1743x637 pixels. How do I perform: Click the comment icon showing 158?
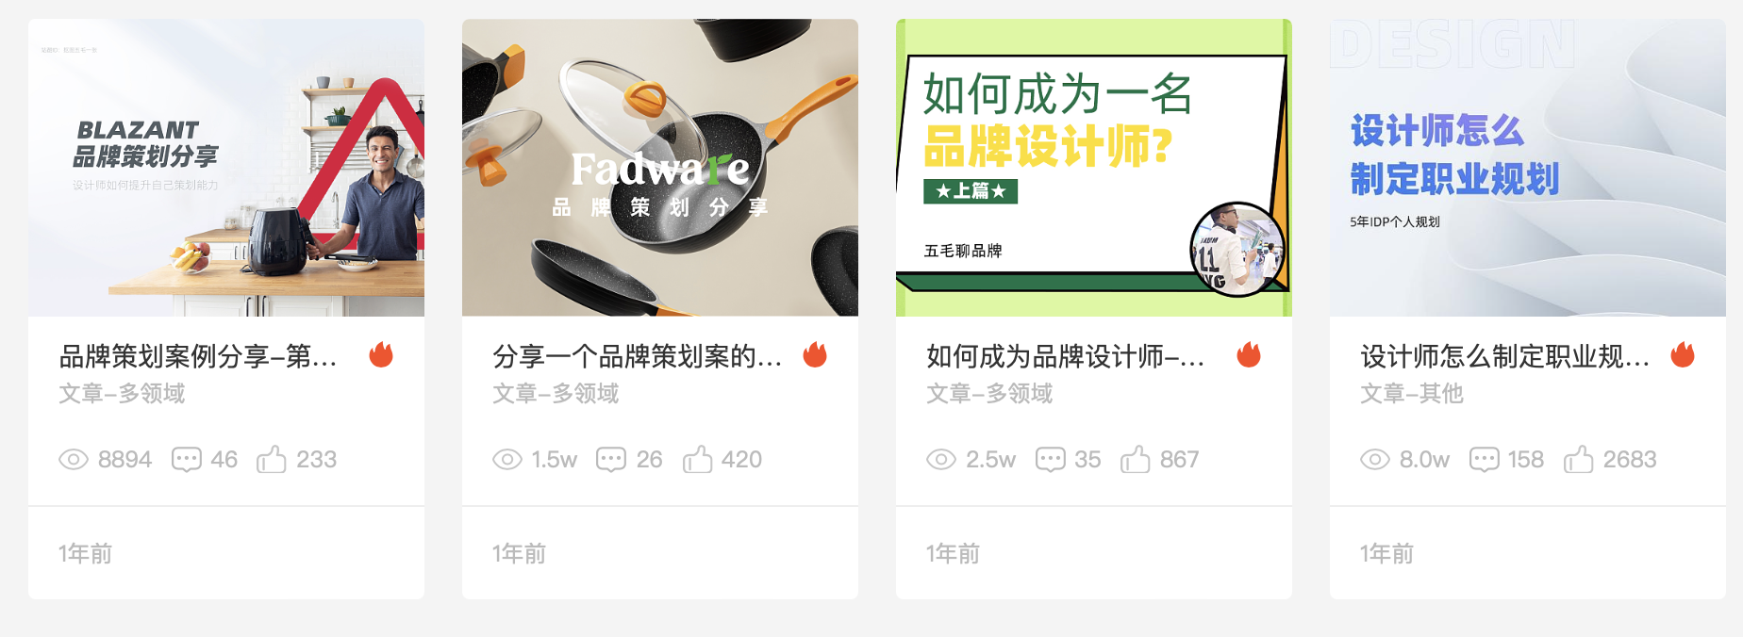(1485, 460)
